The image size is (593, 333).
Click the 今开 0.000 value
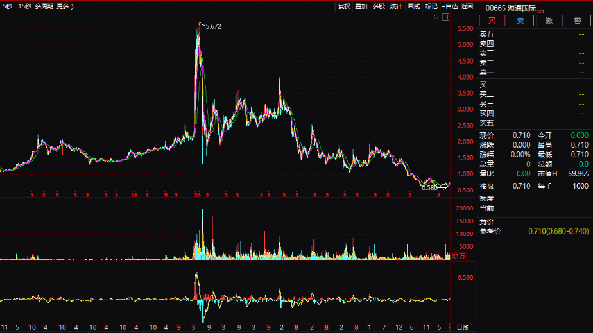pos(580,135)
